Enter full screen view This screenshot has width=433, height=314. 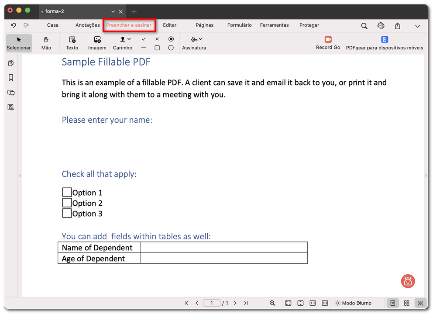click(x=288, y=303)
